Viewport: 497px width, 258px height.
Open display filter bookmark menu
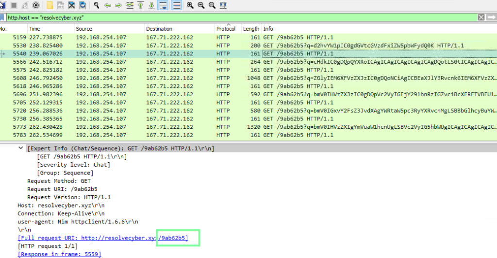pyautogui.click(x=2, y=17)
